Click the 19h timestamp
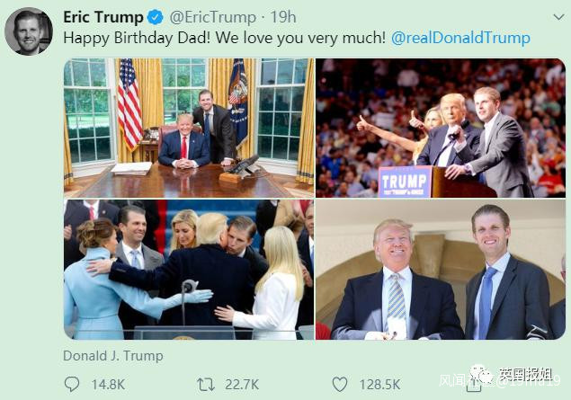The image size is (571, 400). tap(283, 17)
